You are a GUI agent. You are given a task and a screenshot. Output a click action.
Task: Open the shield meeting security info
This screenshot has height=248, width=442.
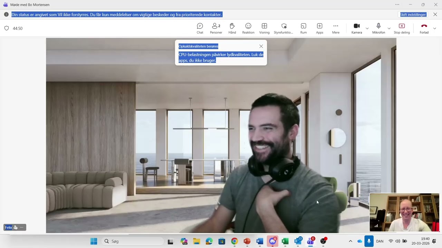coord(7,28)
